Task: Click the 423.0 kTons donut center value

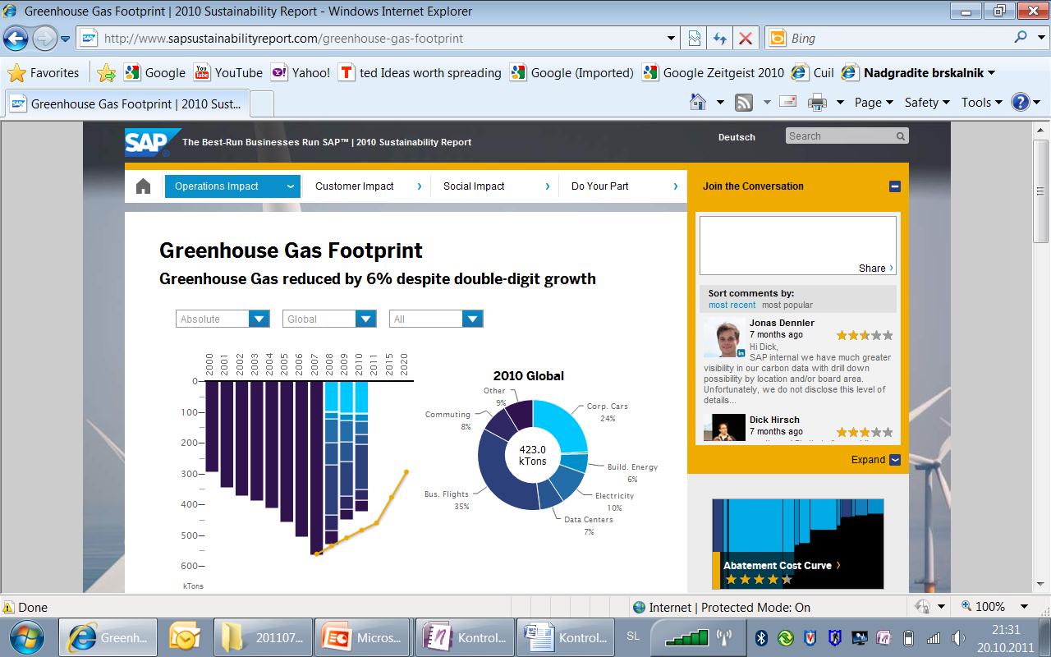Action: click(532, 455)
